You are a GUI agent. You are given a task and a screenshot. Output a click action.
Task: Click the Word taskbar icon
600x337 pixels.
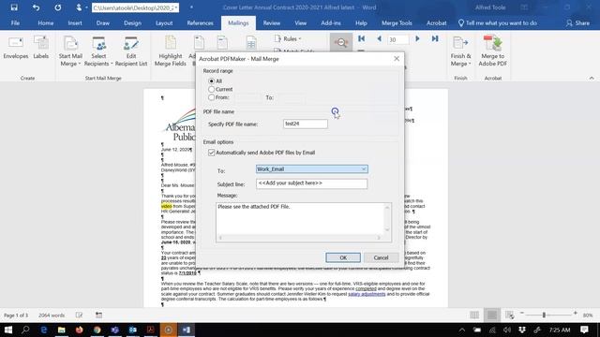[x=187, y=330]
